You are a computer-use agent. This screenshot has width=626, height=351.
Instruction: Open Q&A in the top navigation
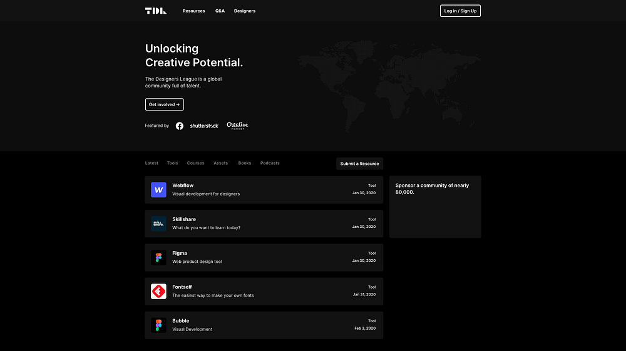(x=220, y=11)
